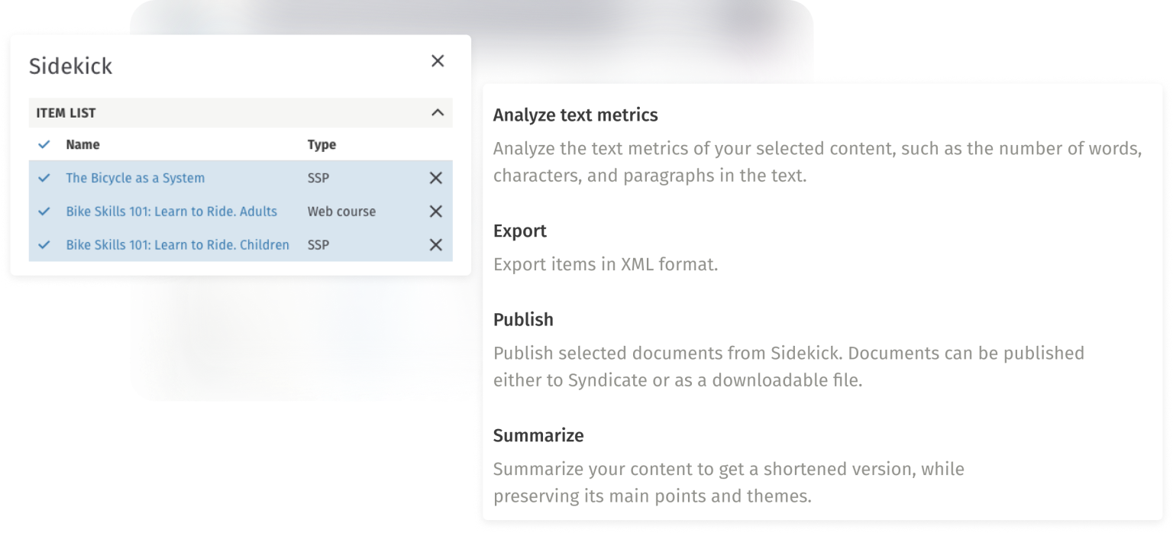Screen dimensions: 1173x533
Task: Click the ITEM LIST heading label
Action: (66, 113)
